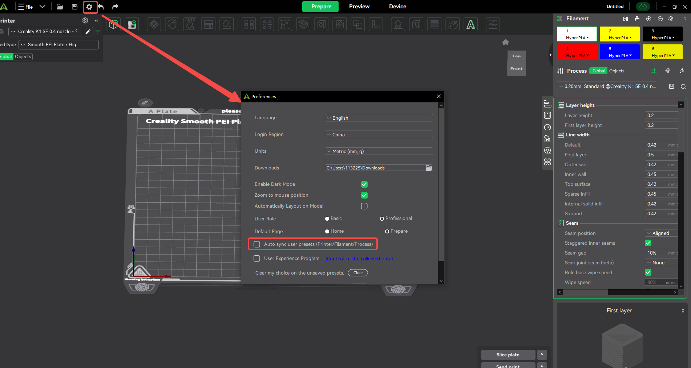Open the File menu
This screenshot has height=368, width=691.
click(x=25, y=7)
